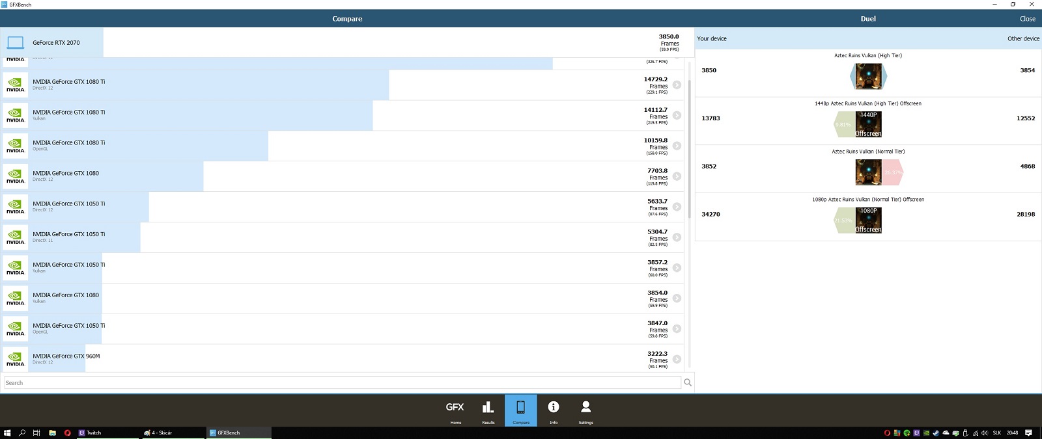Click the volume speaker tray icon
Screen dimensions: 1042x439
984,432
